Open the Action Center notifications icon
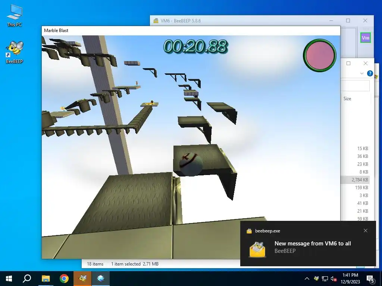 click(x=370, y=279)
